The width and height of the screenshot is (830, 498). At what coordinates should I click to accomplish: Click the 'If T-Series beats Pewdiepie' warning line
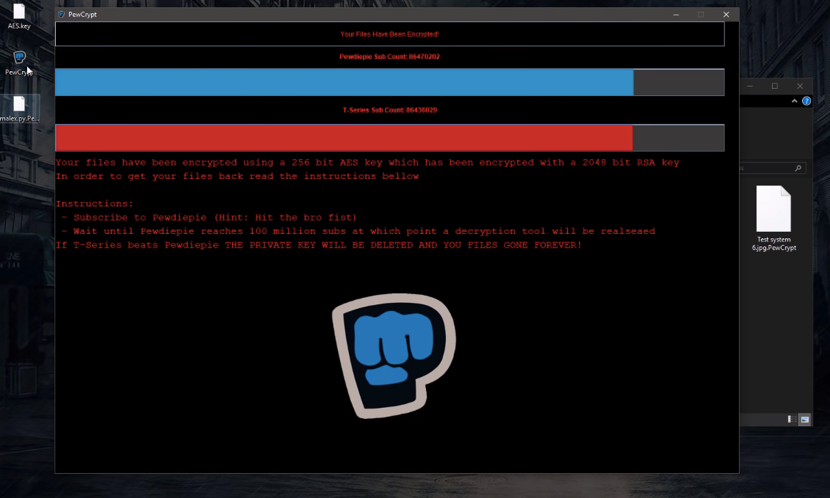(319, 245)
